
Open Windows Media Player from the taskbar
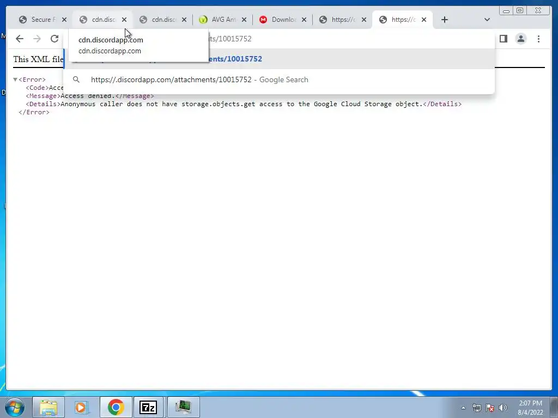[82, 407]
